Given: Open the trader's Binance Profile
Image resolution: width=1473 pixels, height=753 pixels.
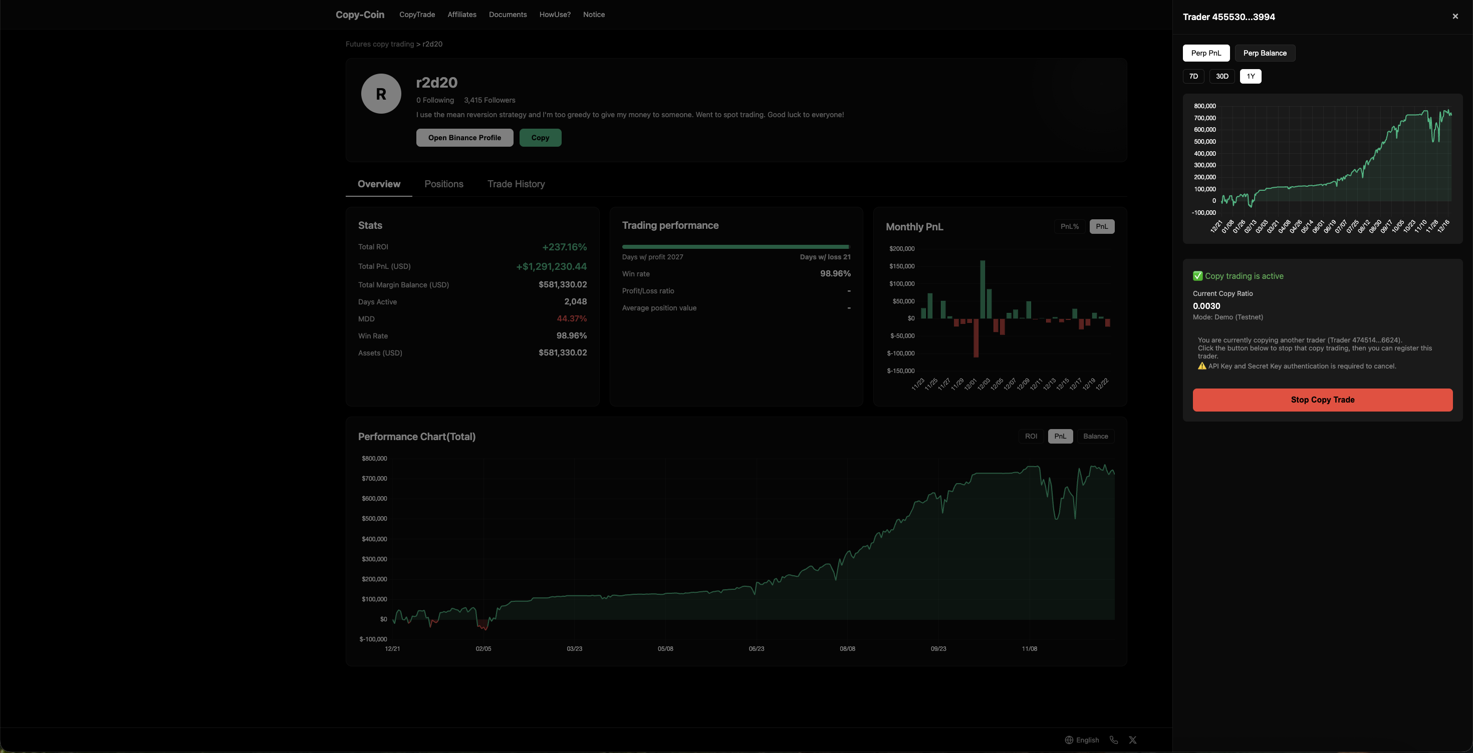Looking at the screenshot, I should [464, 138].
